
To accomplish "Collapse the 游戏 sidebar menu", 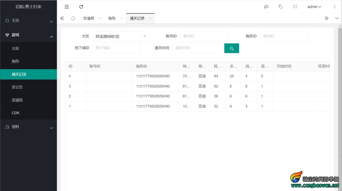I will tap(28, 35).
